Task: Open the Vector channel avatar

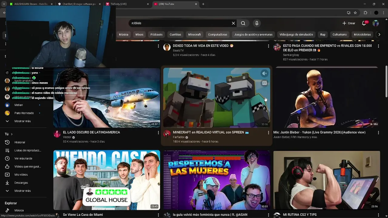Action: (57, 134)
